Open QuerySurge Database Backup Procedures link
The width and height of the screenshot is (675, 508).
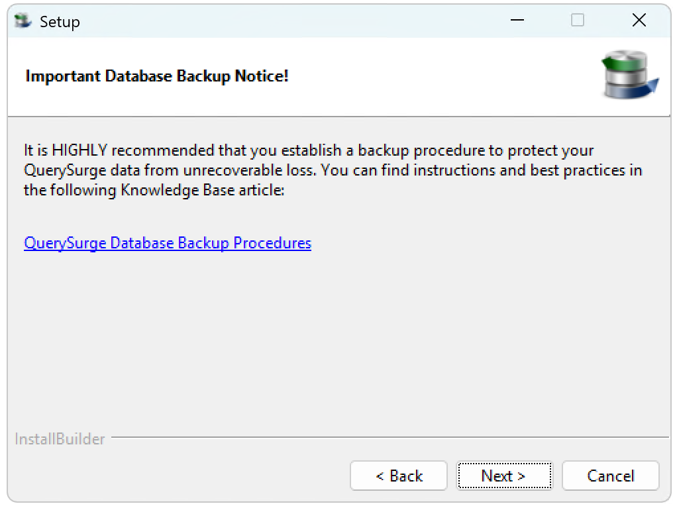pyautogui.click(x=168, y=243)
